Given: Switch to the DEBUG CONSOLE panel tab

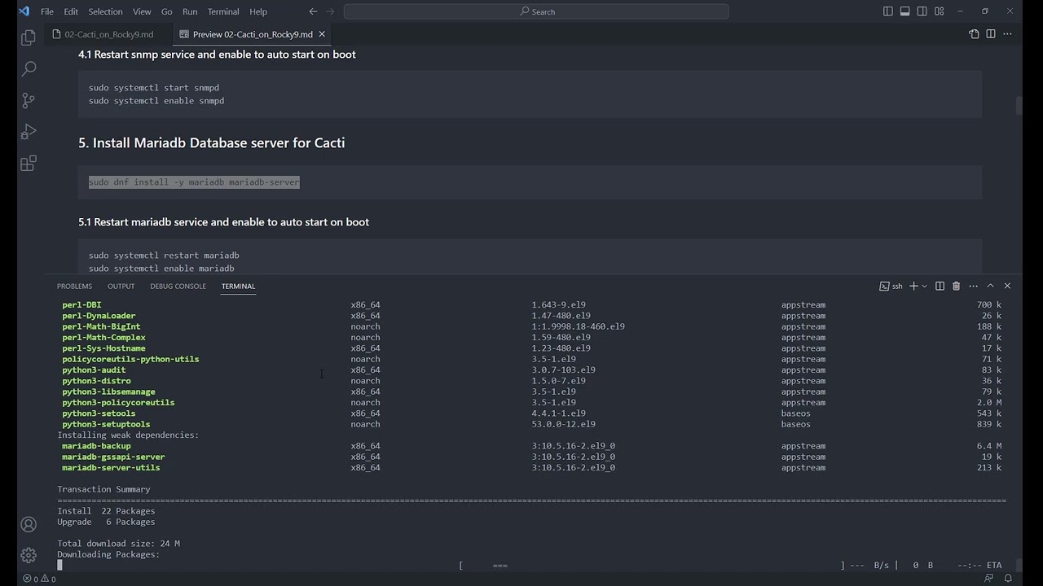Looking at the screenshot, I should 178,286.
